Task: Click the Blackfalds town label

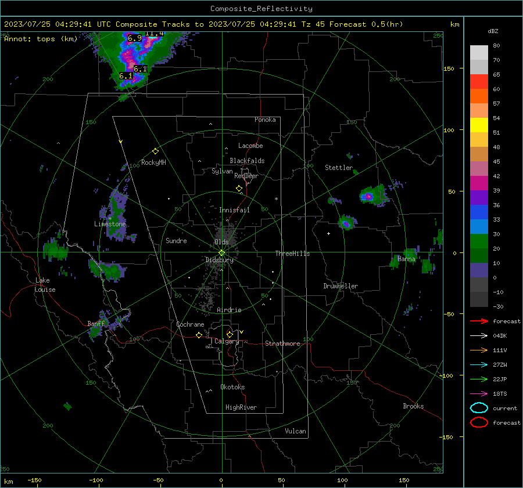Action: [x=247, y=161]
